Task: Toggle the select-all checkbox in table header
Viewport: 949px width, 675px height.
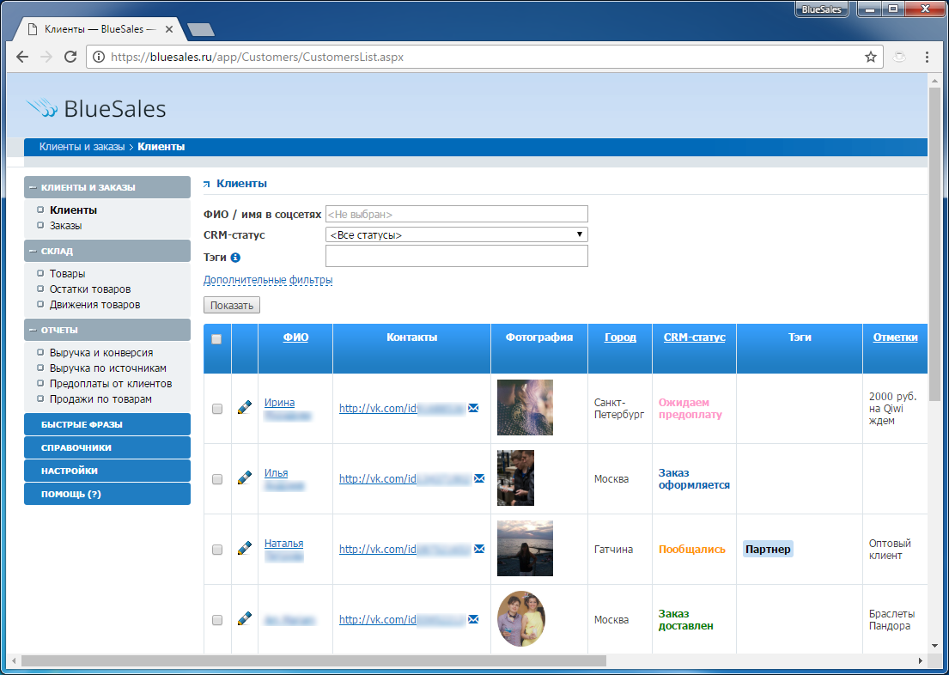Action: [216, 339]
